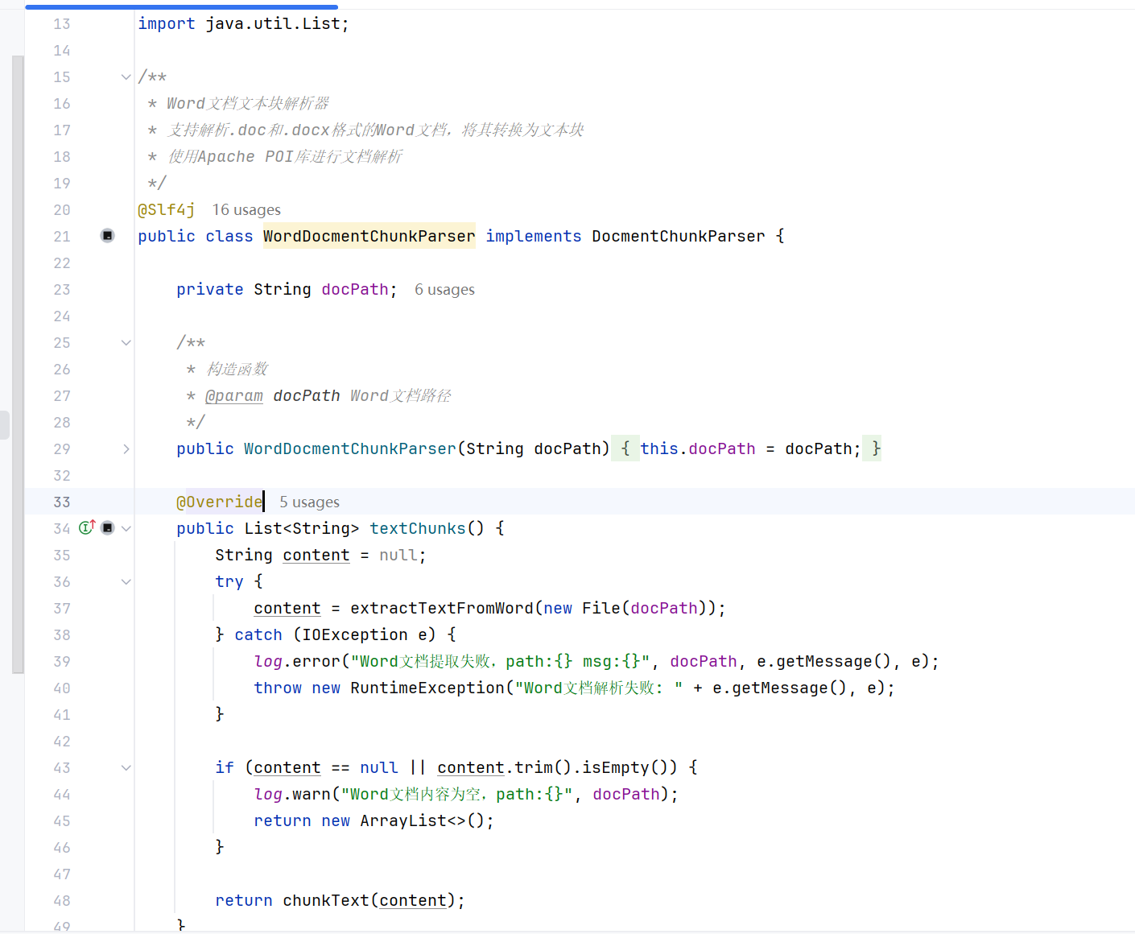Click the blue progress bar at the top
The width and height of the screenshot is (1135, 934).
tap(181, 6)
